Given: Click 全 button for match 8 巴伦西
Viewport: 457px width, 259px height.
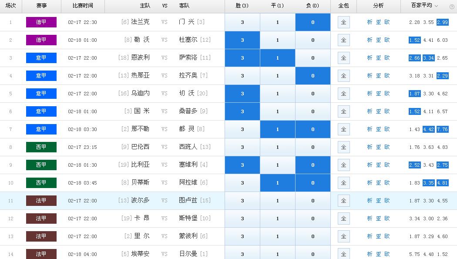Looking at the screenshot, I should coord(344,147).
